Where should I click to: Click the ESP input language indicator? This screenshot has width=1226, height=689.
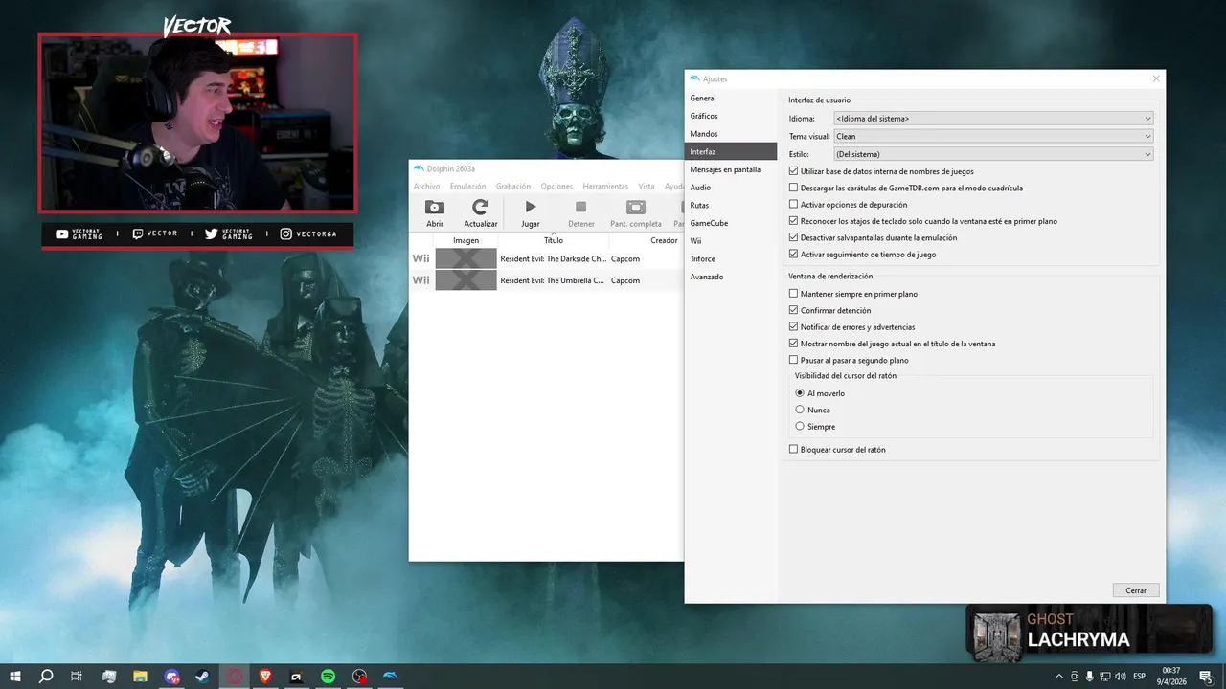[x=1139, y=677]
